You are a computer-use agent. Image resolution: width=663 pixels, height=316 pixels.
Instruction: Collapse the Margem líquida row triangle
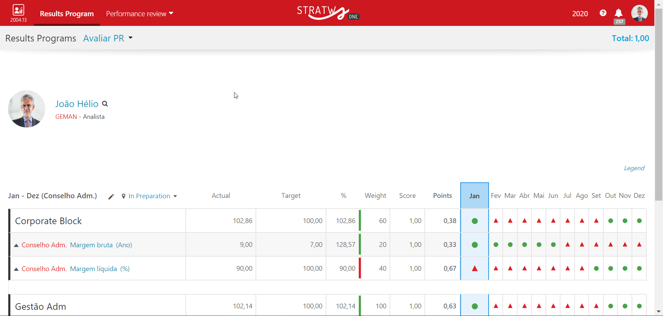(x=16, y=269)
